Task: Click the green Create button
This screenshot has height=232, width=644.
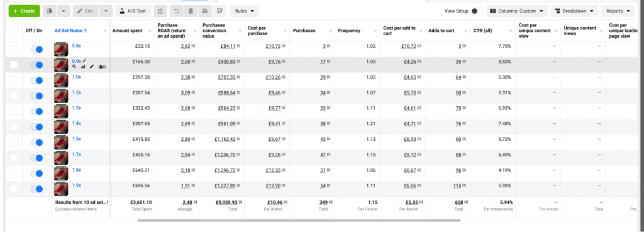Action: pyautogui.click(x=25, y=11)
